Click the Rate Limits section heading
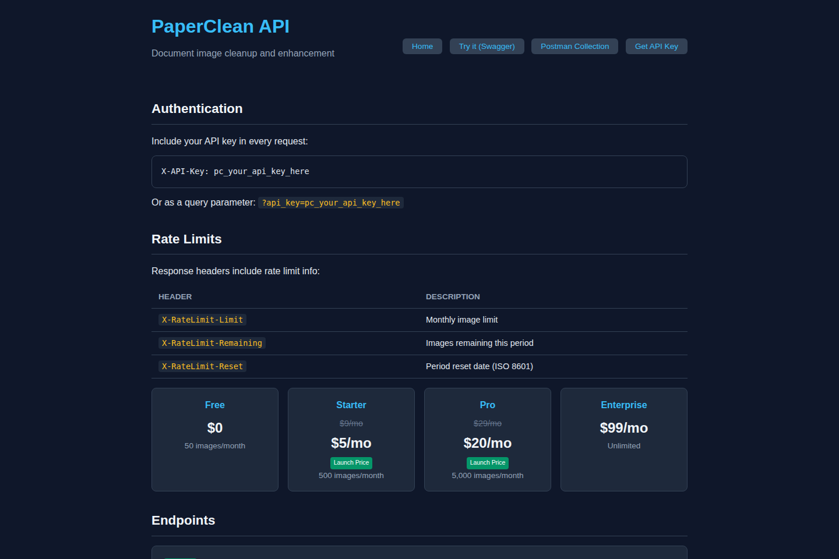The height and width of the screenshot is (559, 839). 186,239
